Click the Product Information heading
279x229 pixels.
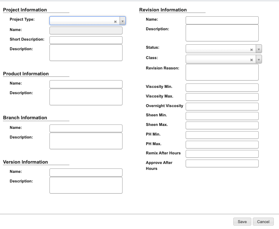(x=26, y=74)
